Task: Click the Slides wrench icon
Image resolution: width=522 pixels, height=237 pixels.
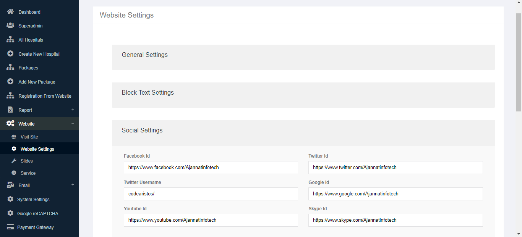Action: 14,161
